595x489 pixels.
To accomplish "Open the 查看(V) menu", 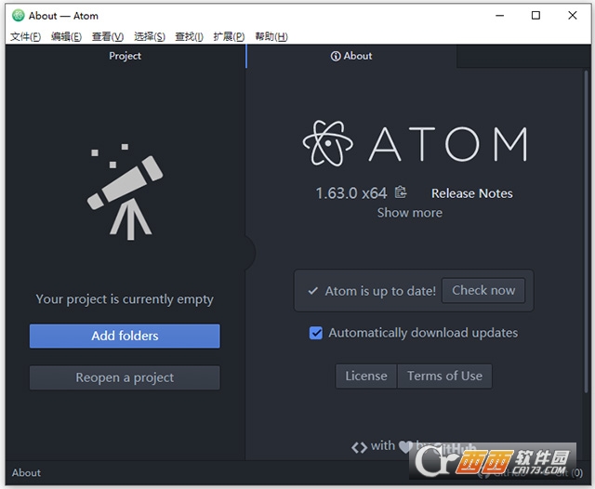I will click(x=108, y=36).
